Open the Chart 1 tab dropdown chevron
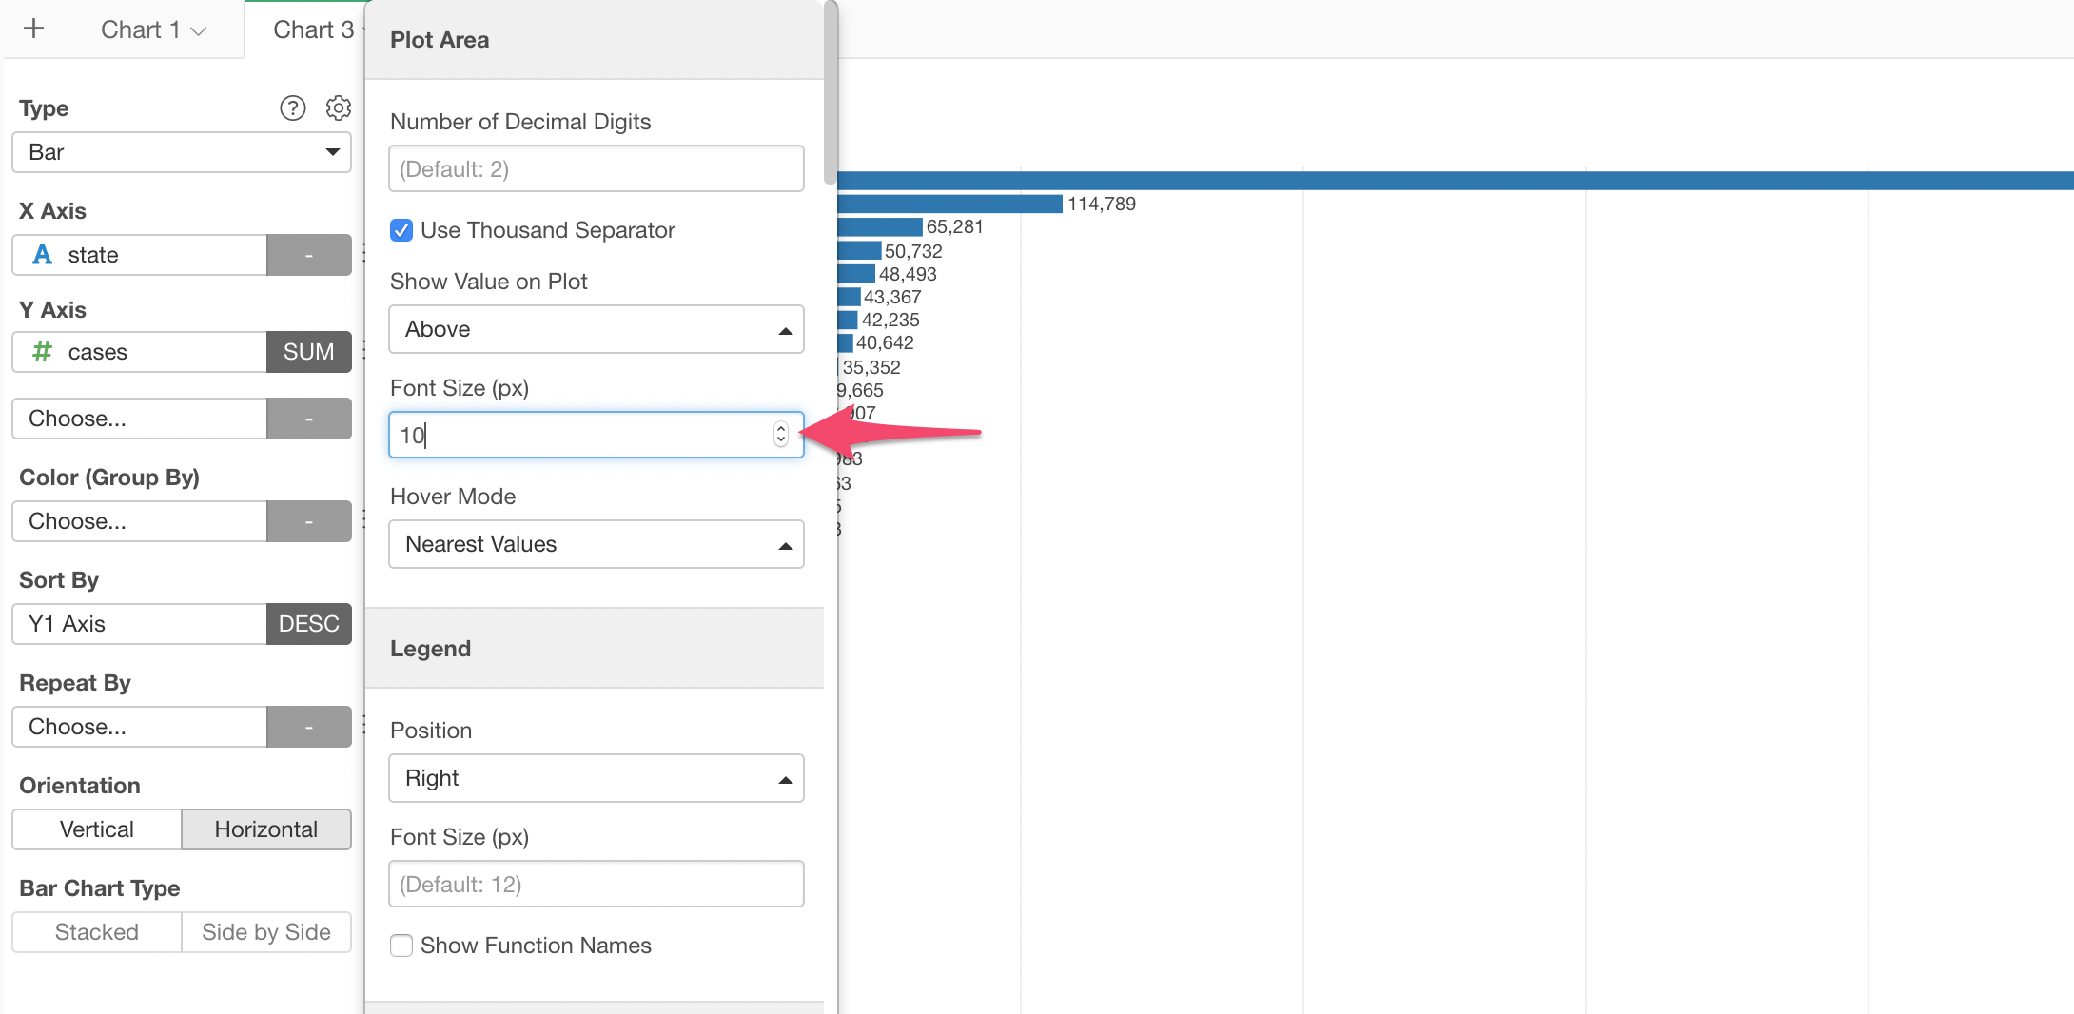Screen dimensions: 2074x1014 [199, 31]
